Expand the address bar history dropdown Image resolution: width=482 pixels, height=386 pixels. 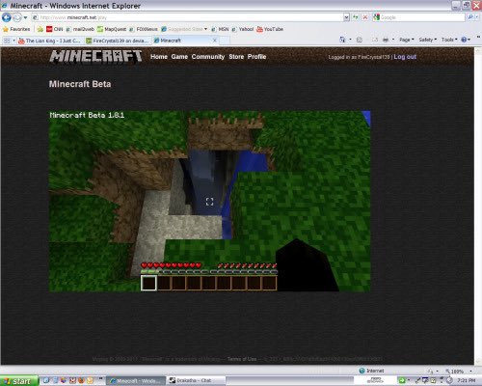click(x=346, y=17)
